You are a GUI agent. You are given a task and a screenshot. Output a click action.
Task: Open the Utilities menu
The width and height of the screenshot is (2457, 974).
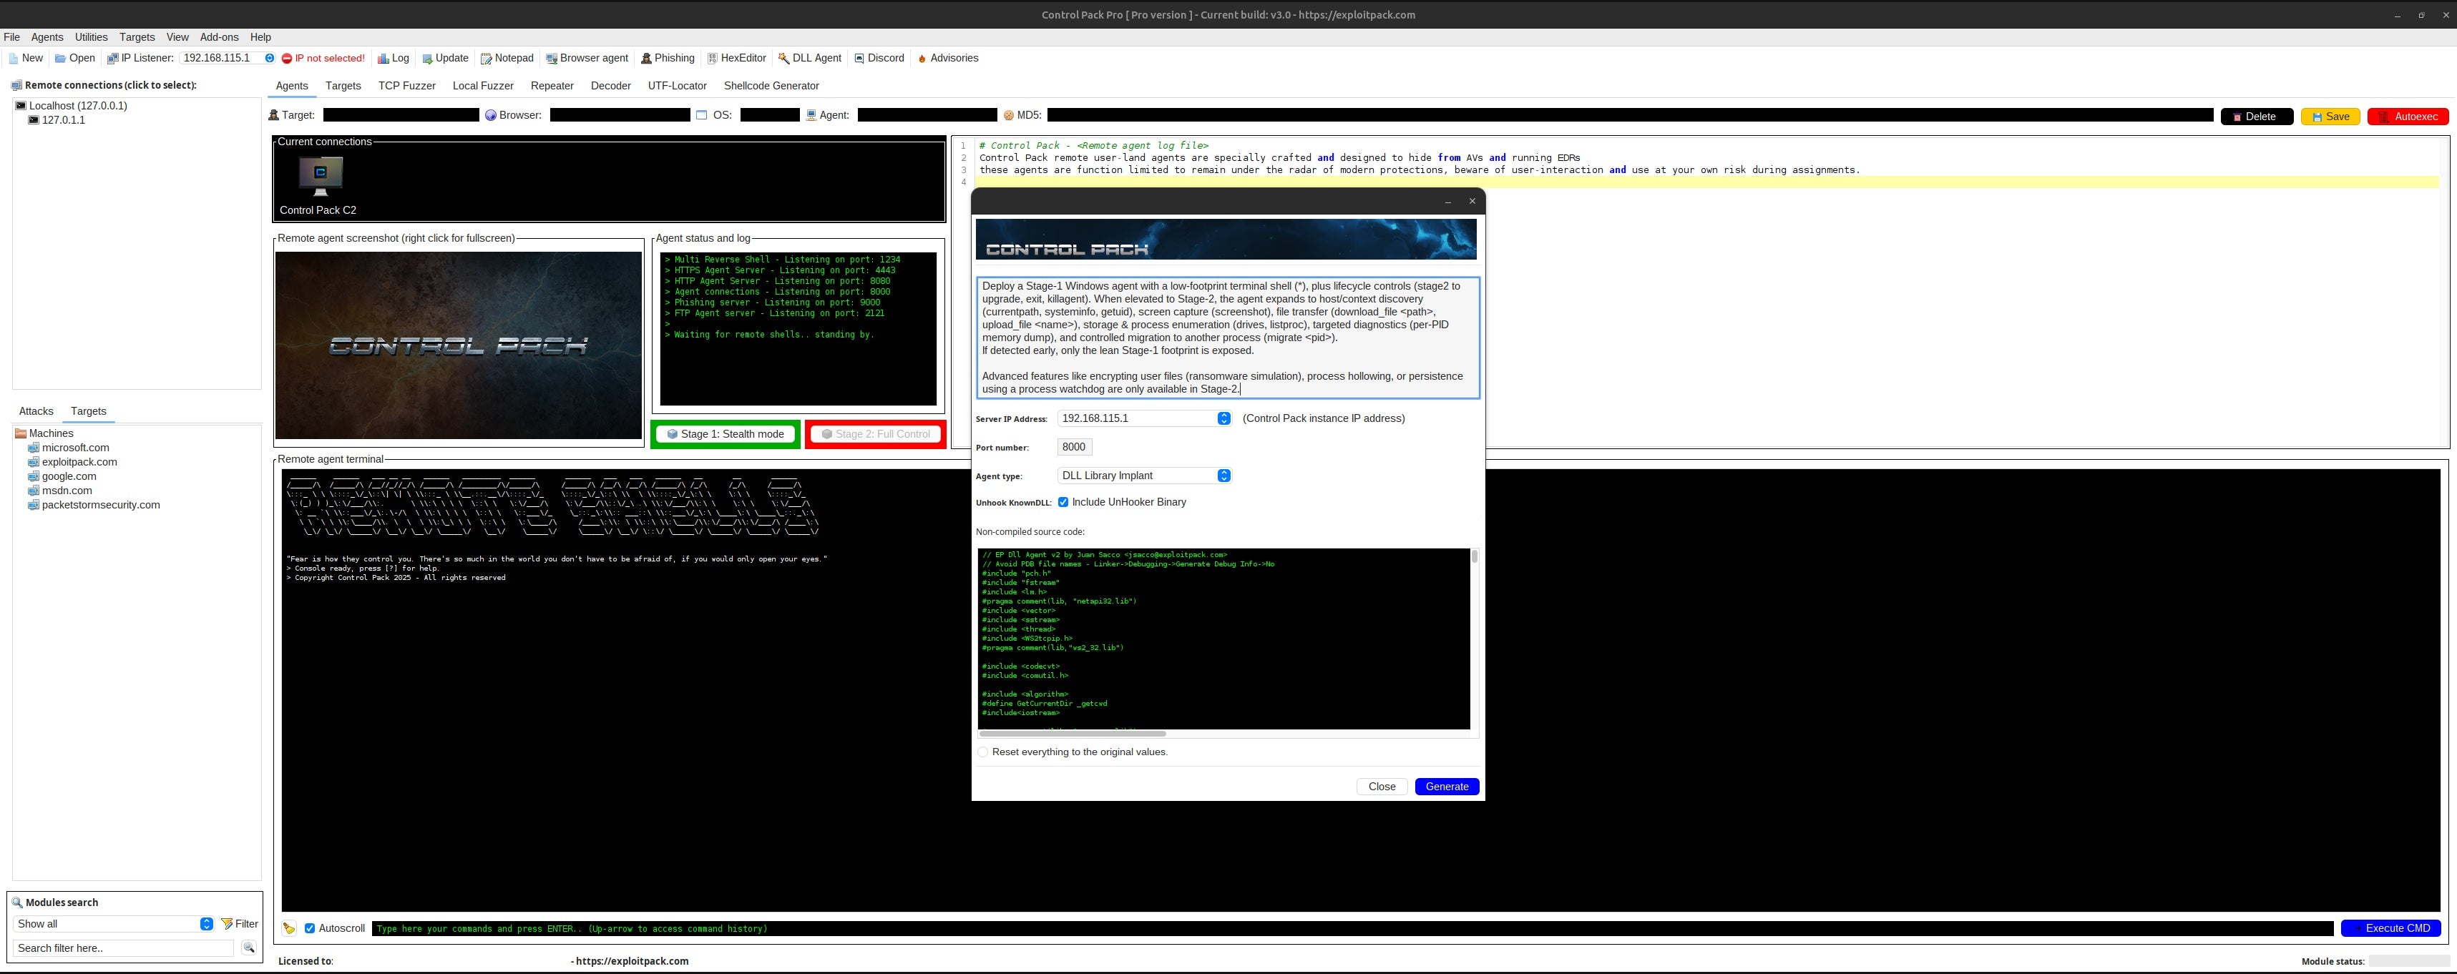pyautogui.click(x=91, y=37)
